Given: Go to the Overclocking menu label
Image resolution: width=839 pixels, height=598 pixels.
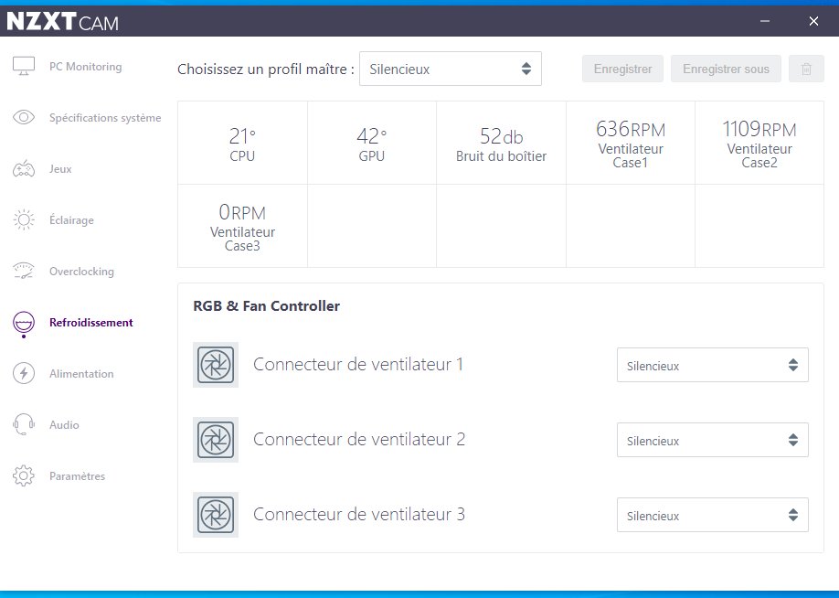Looking at the screenshot, I should pos(81,272).
